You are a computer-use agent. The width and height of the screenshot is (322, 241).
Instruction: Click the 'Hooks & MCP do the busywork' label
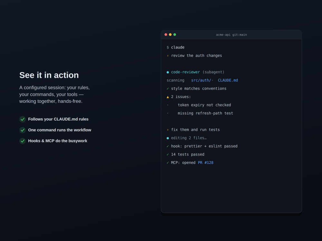(x=58, y=141)
